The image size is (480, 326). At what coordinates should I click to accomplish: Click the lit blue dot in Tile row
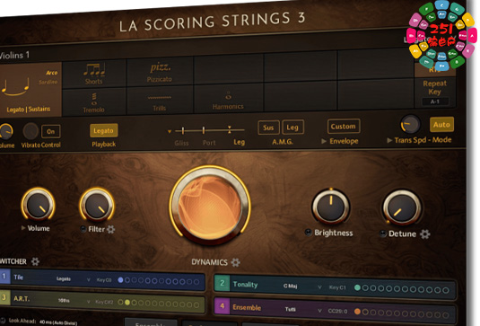click(120, 279)
